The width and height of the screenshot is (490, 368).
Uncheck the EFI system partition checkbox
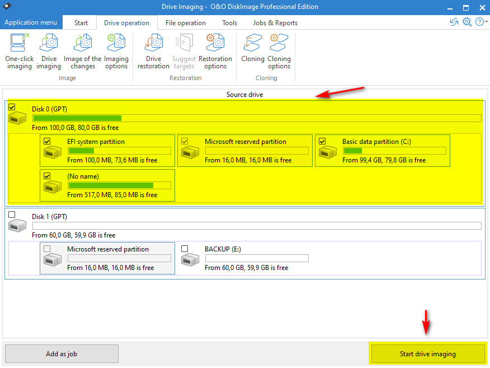[47, 141]
